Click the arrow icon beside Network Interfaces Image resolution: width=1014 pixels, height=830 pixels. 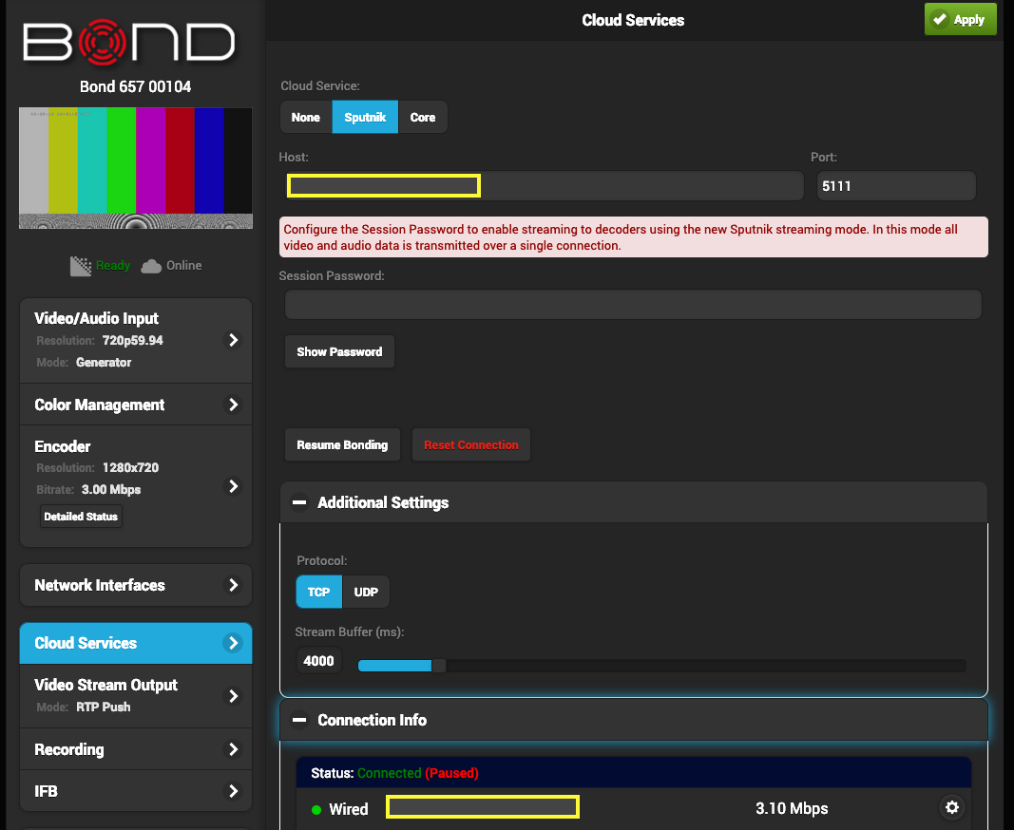click(x=233, y=586)
